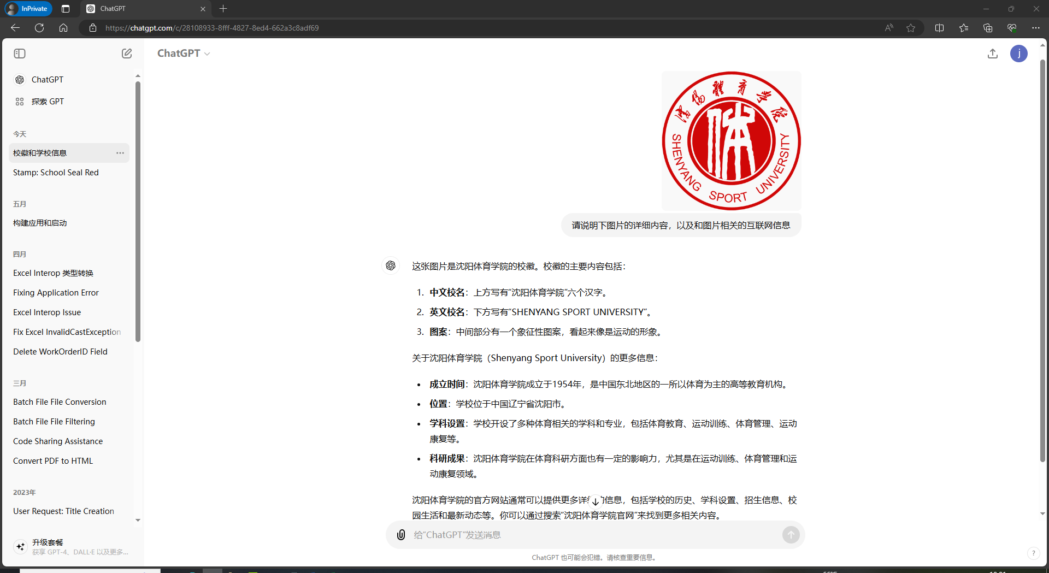Expand the ChatGPT model selector dropdown
The width and height of the screenshot is (1049, 573).
(x=184, y=54)
